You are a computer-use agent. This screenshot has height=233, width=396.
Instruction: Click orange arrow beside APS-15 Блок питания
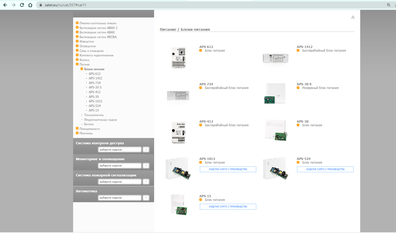(x=201, y=200)
